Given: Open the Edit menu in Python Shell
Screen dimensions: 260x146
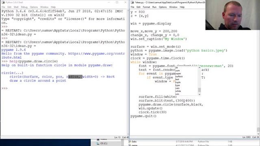Looking at the screenshot, I should coord(9,7).
